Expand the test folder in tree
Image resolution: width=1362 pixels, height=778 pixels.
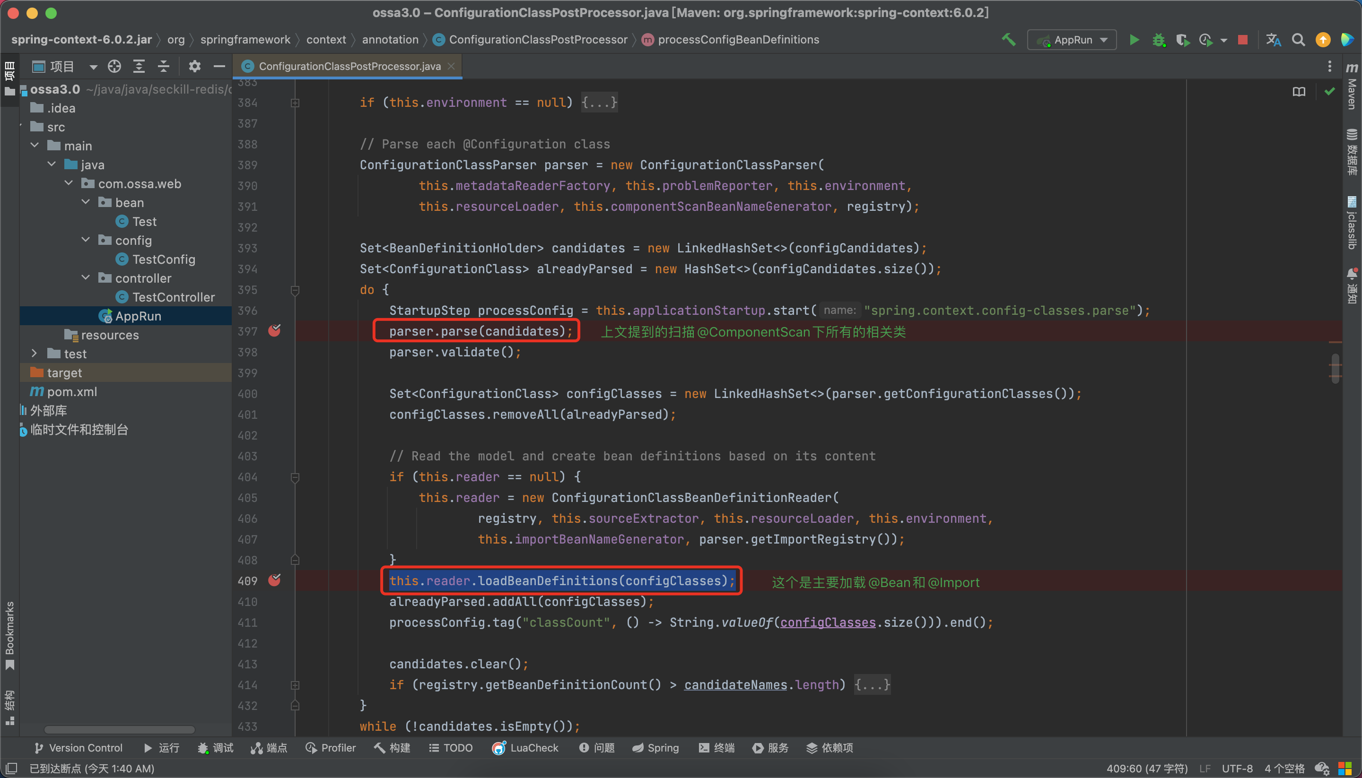click(x=35, y=354)
